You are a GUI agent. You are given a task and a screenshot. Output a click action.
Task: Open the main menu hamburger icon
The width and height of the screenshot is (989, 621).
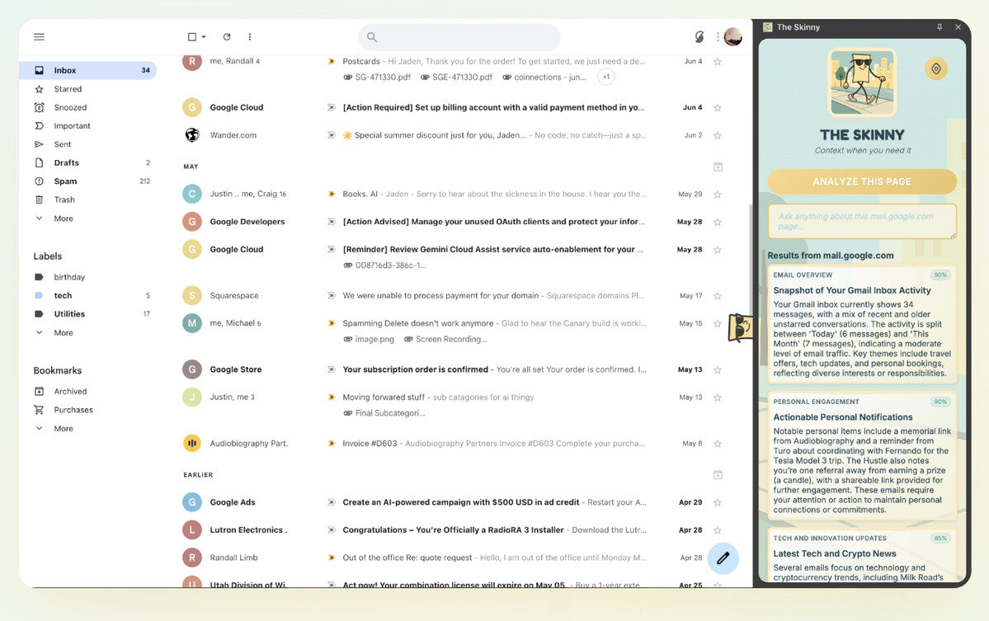tap(39, 36)
